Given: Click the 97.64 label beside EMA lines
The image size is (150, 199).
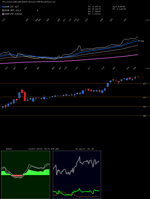Looking at the screenshot, I should tap(141, 41).
